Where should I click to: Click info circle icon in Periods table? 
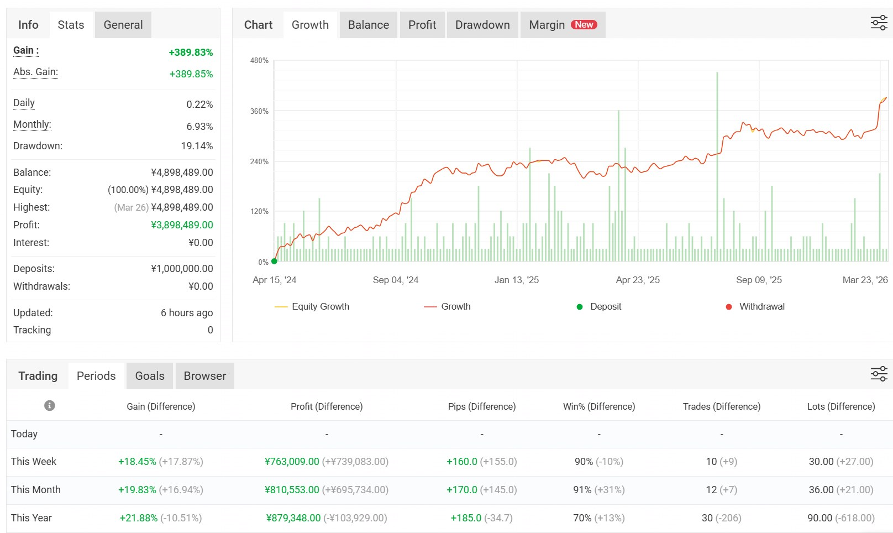(50, 406)
